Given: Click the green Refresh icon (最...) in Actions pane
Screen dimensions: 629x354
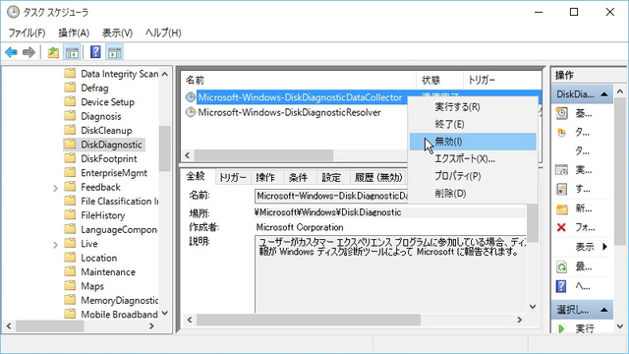Looking at the screenshot, I should tap(561, 266).
